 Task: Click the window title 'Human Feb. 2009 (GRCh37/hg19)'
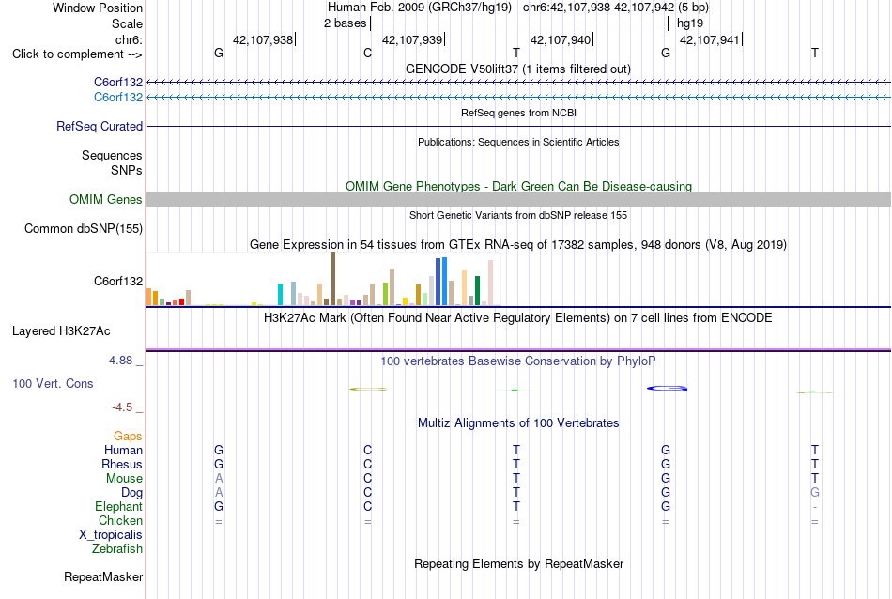coord(420,8)
